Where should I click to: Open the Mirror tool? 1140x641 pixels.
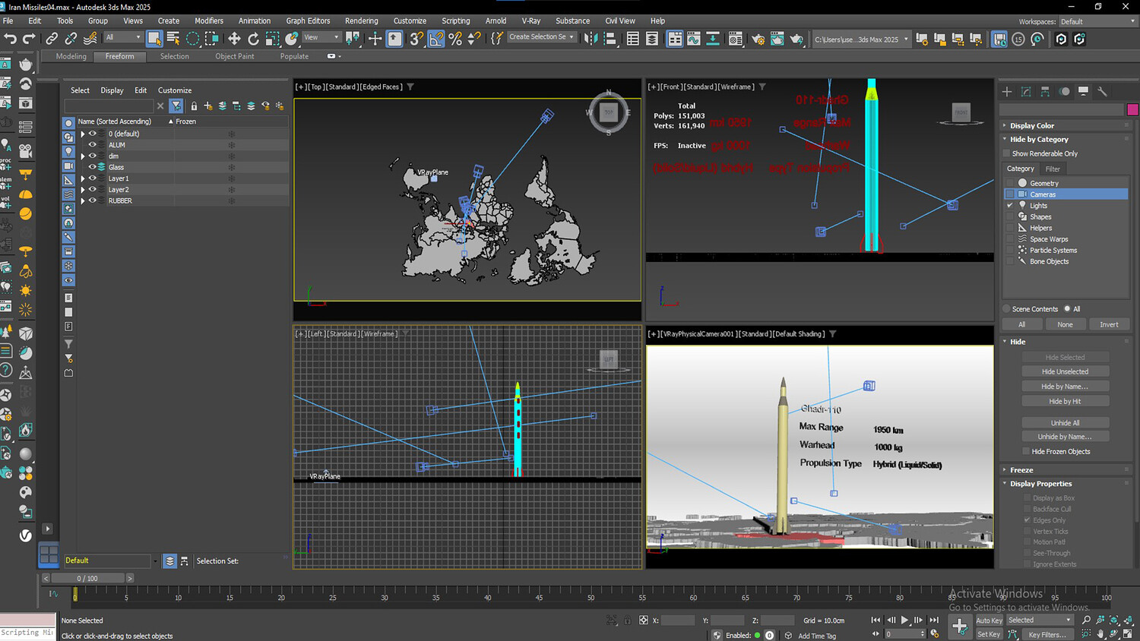point(591,39)
